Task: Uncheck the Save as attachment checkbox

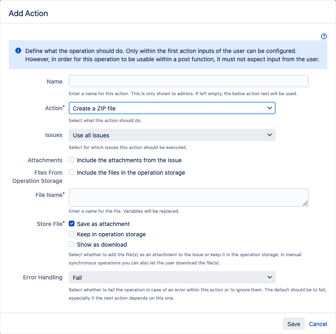Action: point(72,224)
